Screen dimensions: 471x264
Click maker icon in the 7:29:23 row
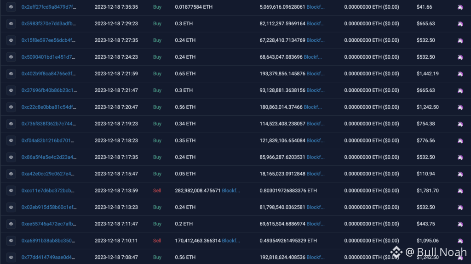460,24
